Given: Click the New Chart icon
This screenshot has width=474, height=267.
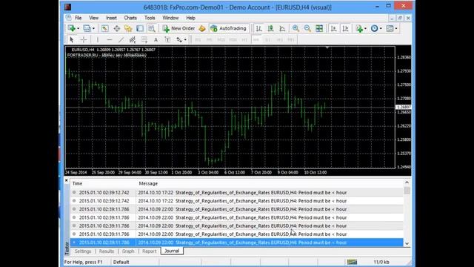Looking at the screenshot, I should coord(71,28).
